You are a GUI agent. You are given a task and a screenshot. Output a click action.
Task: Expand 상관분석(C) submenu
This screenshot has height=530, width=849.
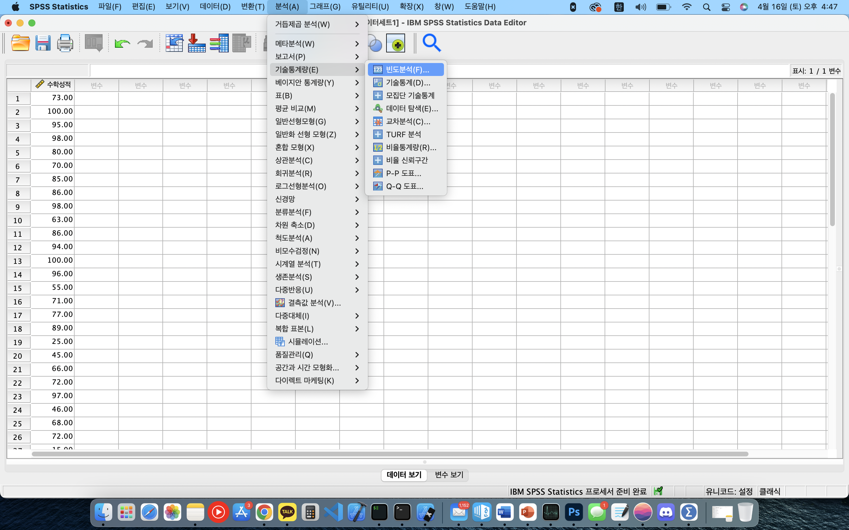pos(317,160)
